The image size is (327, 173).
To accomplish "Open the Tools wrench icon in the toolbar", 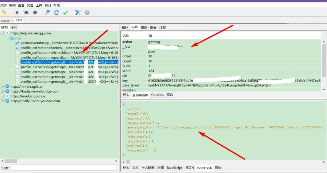I will [78, 12].
